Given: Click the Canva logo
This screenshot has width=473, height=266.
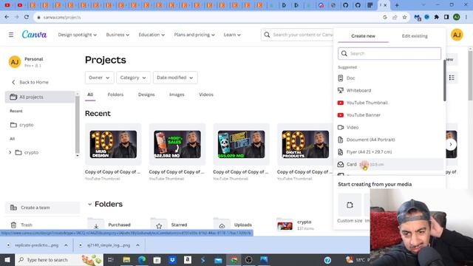Looking at the screenshot, I should (34, 35).
